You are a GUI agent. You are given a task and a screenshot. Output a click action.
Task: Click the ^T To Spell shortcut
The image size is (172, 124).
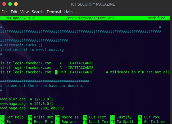coord(122,122)
